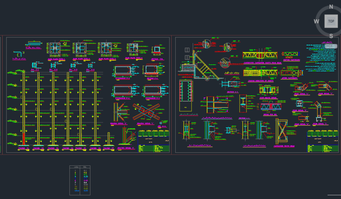Click the title block of the left sheet

click(x=153, y=142)
